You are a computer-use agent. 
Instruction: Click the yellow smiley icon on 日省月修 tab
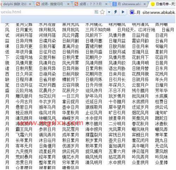152,4
